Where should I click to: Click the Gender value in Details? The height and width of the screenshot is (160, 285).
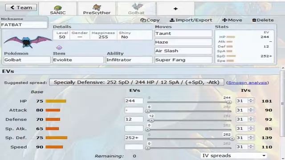pyautogui.click(x=80, y=37)
